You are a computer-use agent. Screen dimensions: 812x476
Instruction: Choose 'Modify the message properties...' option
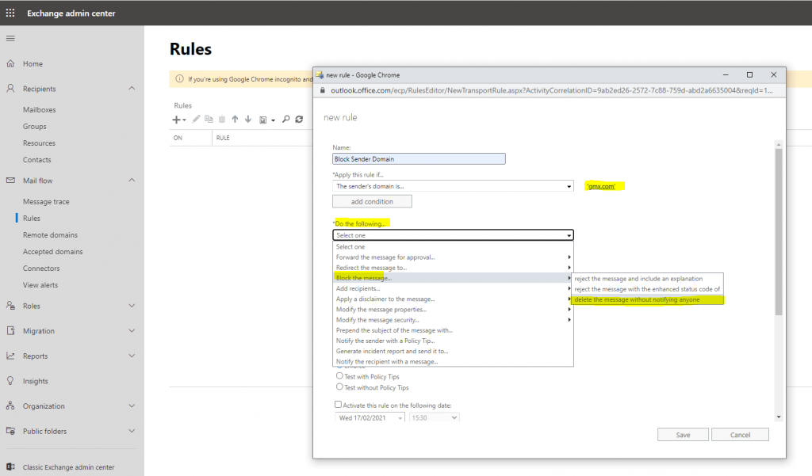coord(453,310)
